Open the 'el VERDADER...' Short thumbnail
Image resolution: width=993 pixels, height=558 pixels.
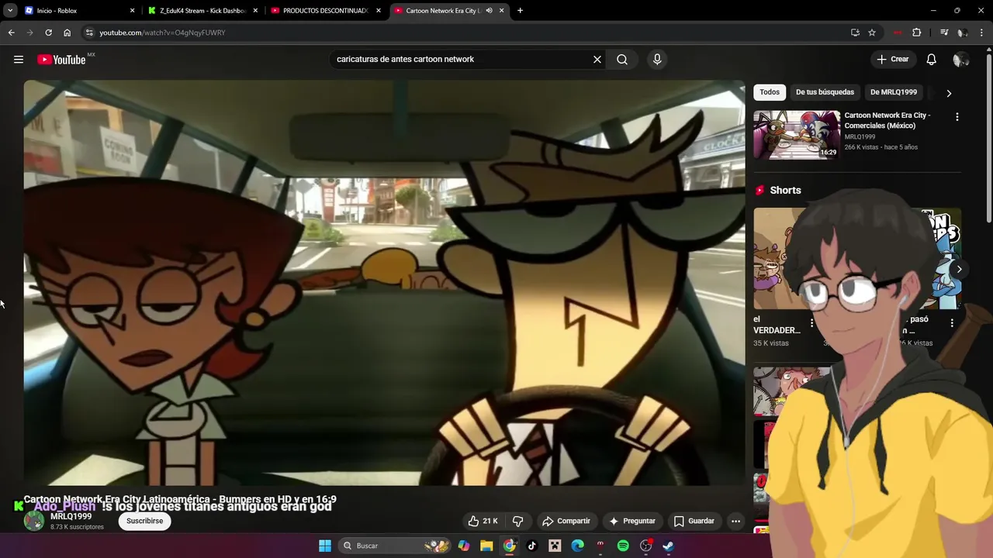click(787, 258)
